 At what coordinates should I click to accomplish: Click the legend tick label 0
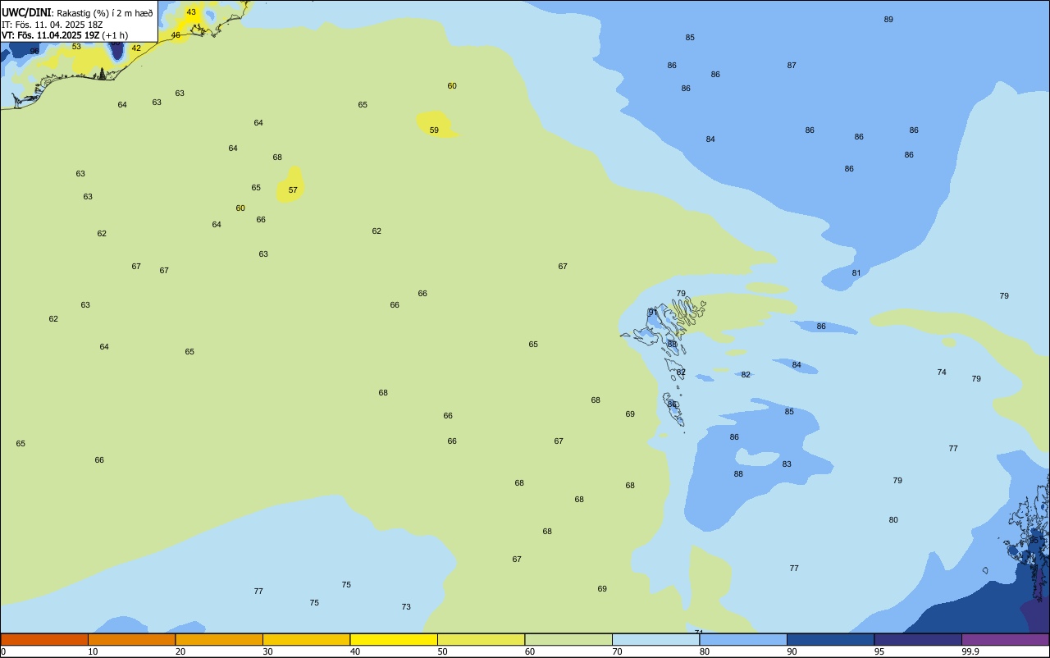tap(3, 651)
